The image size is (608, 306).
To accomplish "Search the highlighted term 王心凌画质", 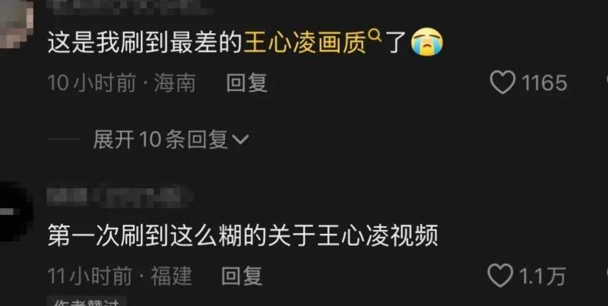I will coord(305,43).
